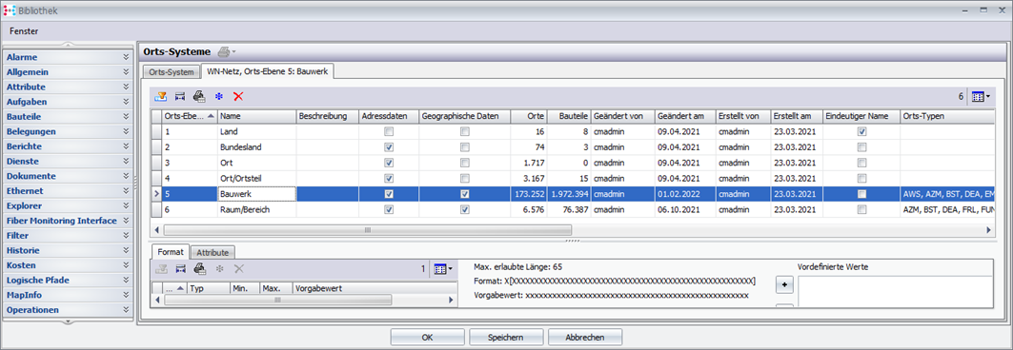Expand the Bauteile sidebar section
The image size is (1013, 350).
click(x=68, y=117)
